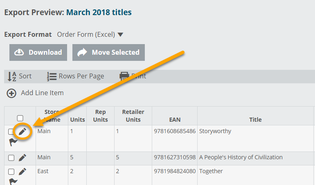Screen dimensions: 315x185
Task: Click the pencil edit icon for Storyworthy
Action: [22, 132]
